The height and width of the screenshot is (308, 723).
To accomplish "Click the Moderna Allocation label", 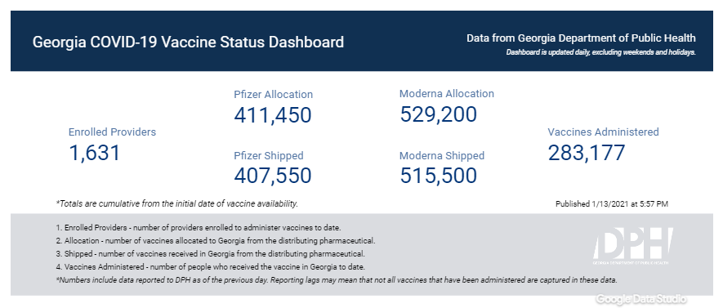I will click(x=447, y=94).
